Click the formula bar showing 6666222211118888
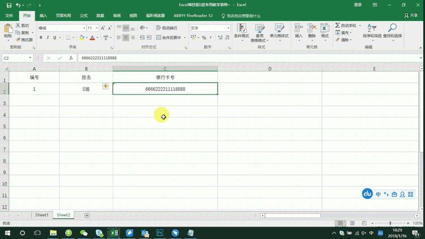Screen dimensions: 425x239 click(x=248, y=58)
